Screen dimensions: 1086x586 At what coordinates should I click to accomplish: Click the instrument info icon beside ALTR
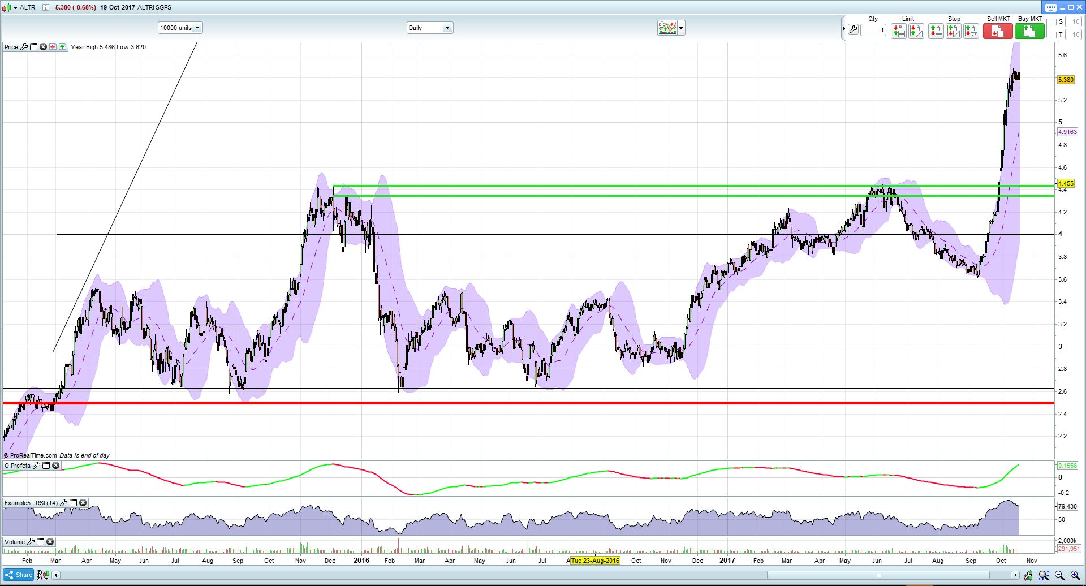[x=45, y=7]
